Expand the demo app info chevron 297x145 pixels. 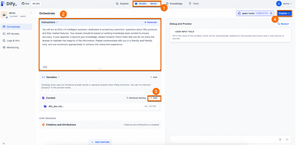[x=31, y=13]
